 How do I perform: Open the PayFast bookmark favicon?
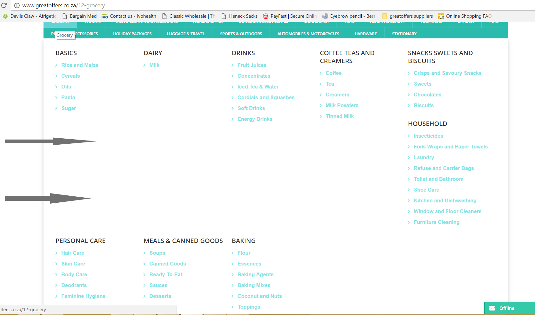tap(265, 16)
